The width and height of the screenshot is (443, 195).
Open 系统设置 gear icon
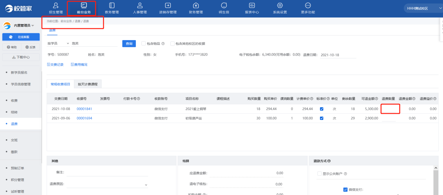click(x=280, y=5)
